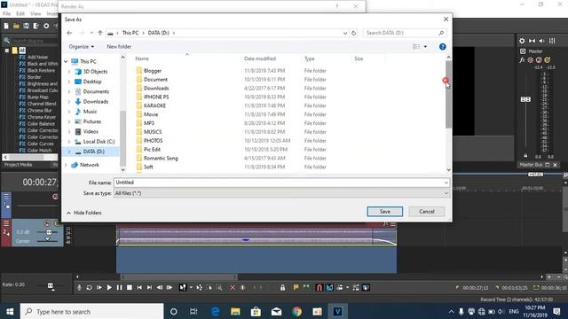The height and width of the screenshot is (319, 568).
Task: Open project Properties gear icon in VEGAS toolbar
Action: pos(46,26)
